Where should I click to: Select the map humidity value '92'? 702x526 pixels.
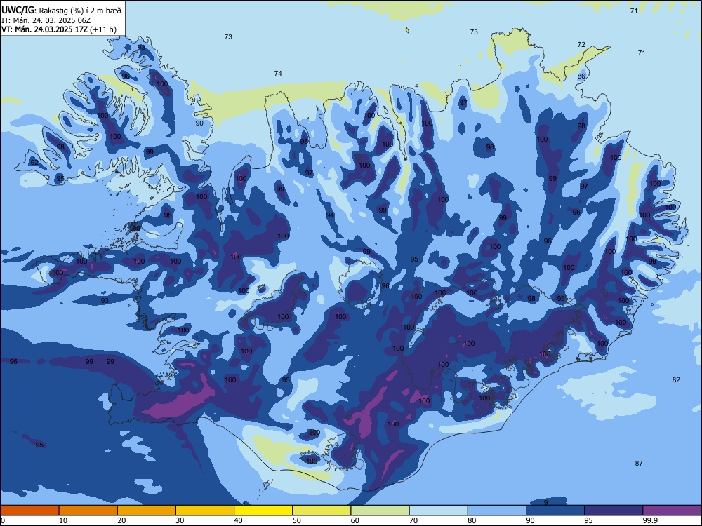tap(34, 163)
